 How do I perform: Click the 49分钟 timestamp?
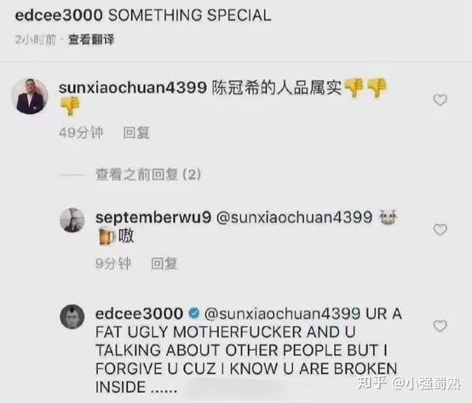[x=81, y=133]
